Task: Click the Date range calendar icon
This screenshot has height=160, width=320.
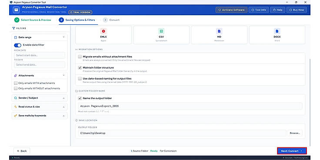Action: pos(16,37)
